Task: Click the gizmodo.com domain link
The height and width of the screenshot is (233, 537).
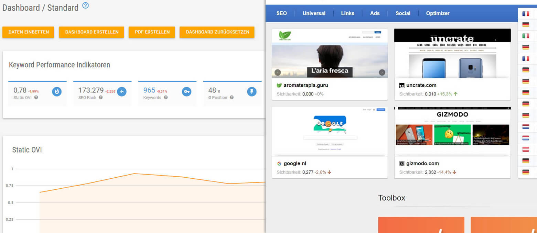Action: [x=422, y=164]
